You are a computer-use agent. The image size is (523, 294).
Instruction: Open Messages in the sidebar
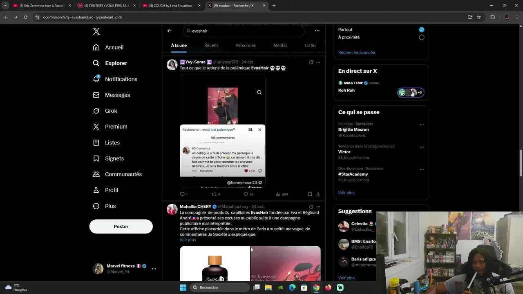coord(112,95)
